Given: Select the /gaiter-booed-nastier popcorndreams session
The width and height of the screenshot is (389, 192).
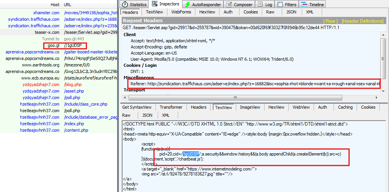Looking at the screenshot, I should point(58,52).
